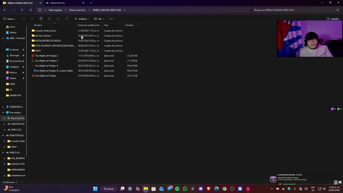The image size is (343, 193).
Task: Select the Counter-Strike Source folder icon in file list
Action: click(x=33, y=31)
